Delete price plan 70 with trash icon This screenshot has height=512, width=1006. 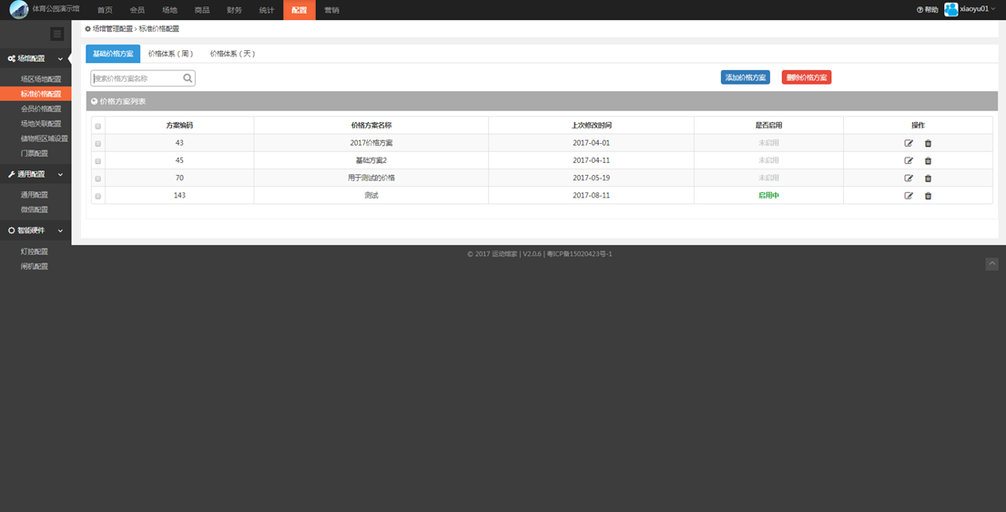[x=928, y=178]
